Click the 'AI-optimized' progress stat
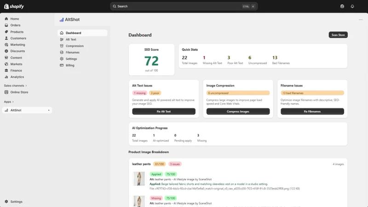The width and height of the screenshot is (368, 207). coord(161,138)
